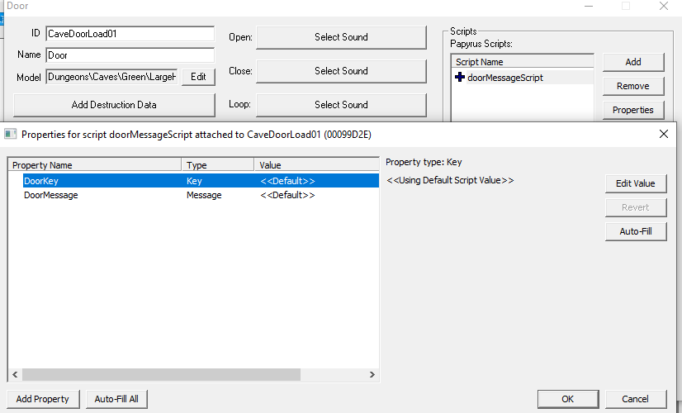This screenshot has height=413, width=682.
Task: Click the blue plus icon beside doorMessageScript
Action: [460, 78]
